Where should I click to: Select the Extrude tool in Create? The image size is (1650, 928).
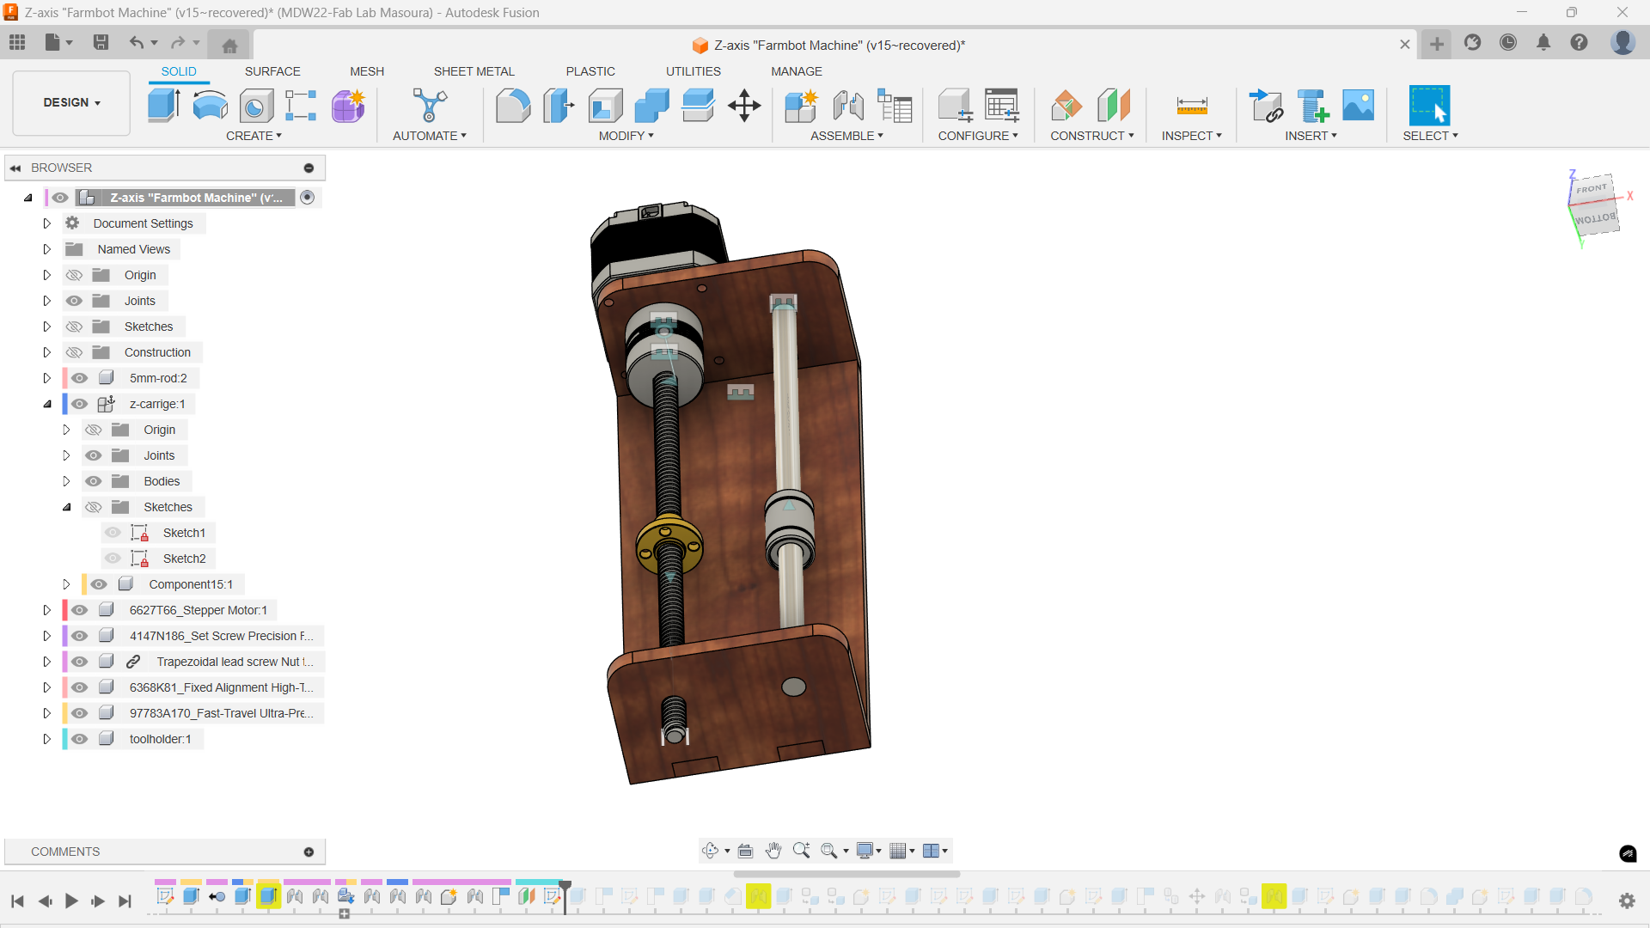tap(163, 106)
